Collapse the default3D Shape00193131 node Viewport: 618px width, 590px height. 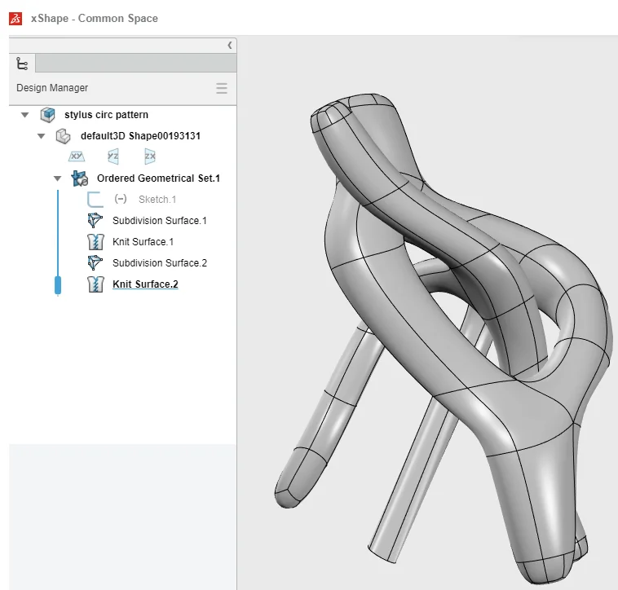(x=42, y=136)
